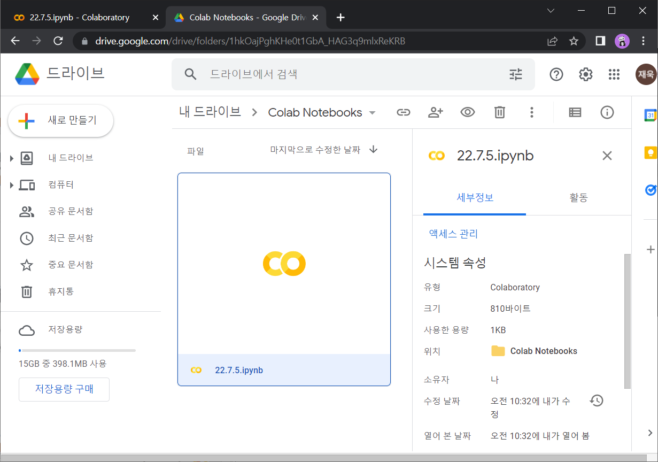The image size is (658, 462).
Task: Go to 내 드라이브 breadcrumb
Action: [x=210, y=112]
